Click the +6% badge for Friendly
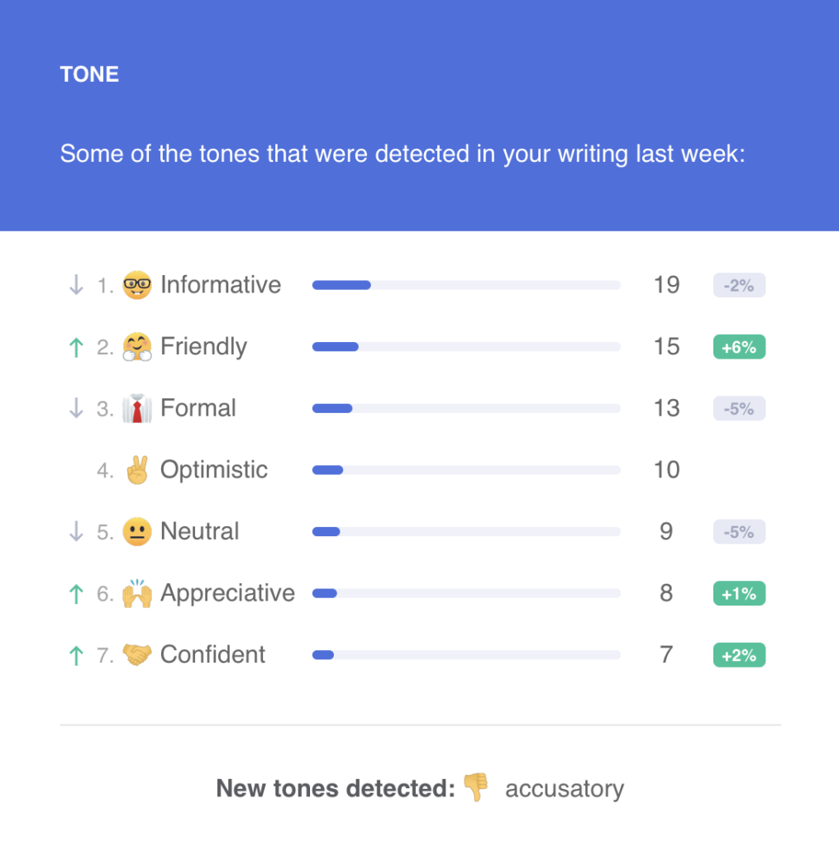 [739, 347]
